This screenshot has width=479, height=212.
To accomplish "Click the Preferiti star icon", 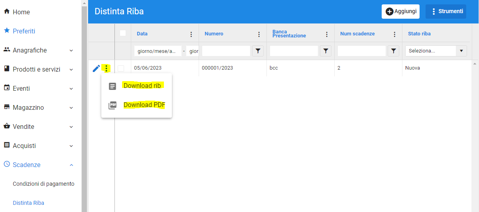I will click(x=6, y=31).
